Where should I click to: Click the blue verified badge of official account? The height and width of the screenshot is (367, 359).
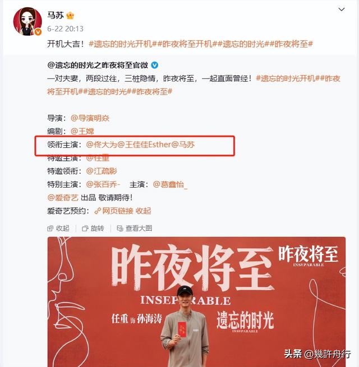[154, 65]
